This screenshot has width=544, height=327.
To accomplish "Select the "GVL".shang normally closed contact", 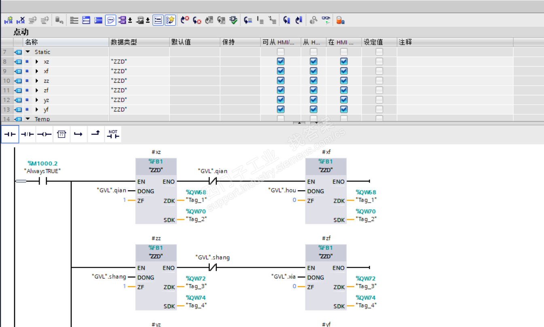I will point(212,267).
